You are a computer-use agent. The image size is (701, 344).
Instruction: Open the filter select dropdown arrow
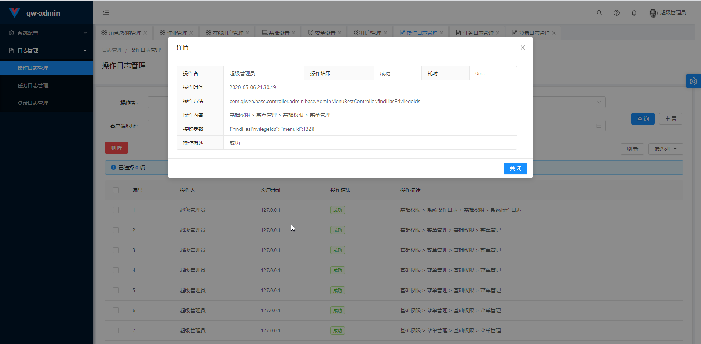599,102
